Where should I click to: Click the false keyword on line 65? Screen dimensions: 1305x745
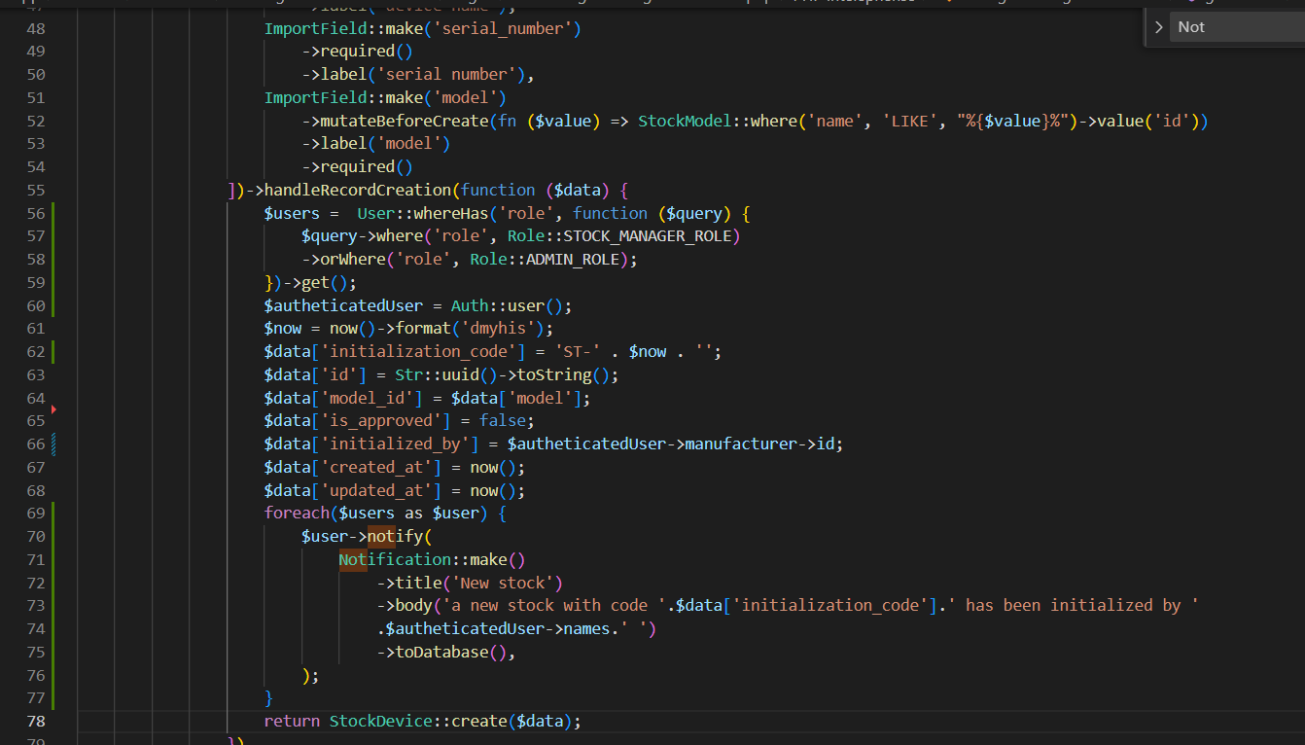(x=503, y=420)
